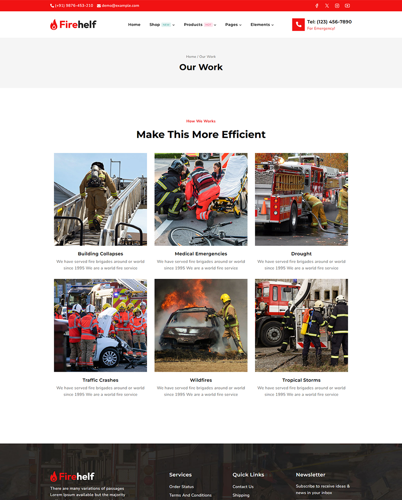The image size is (402, 500).
Task: Open the X (Twitter) social icon
Action: [327, 6]
